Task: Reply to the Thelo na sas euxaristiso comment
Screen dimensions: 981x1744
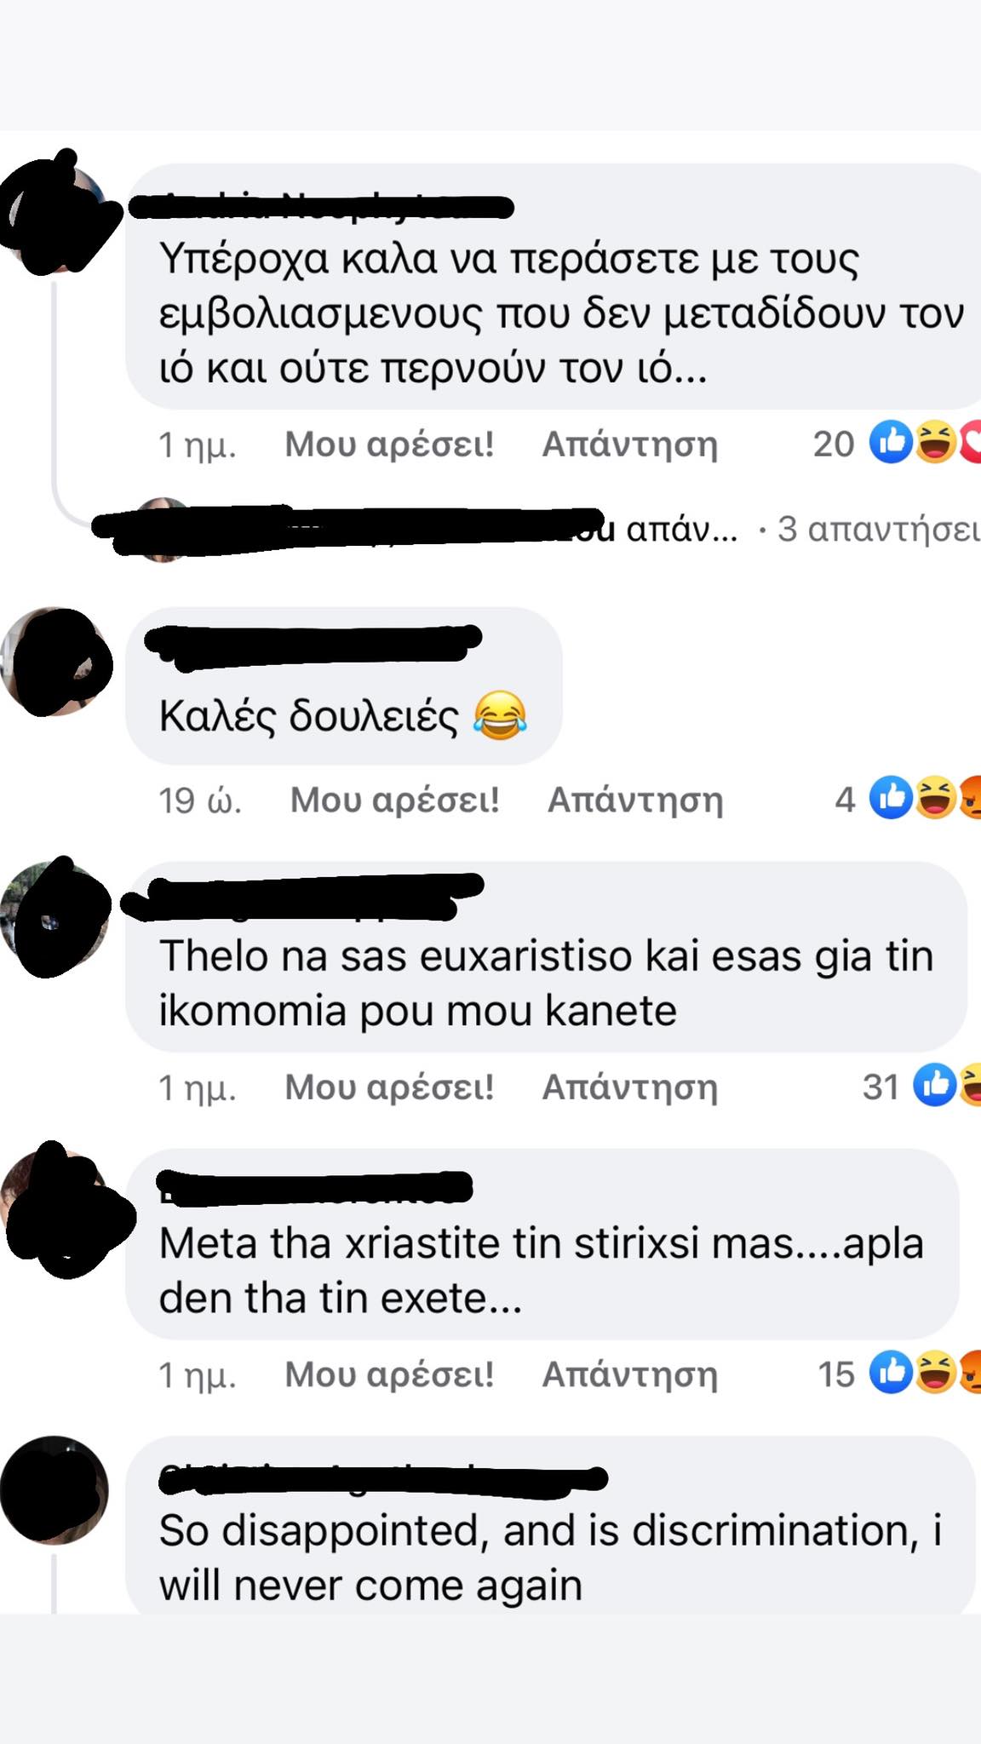Action: pos(630,1087)
